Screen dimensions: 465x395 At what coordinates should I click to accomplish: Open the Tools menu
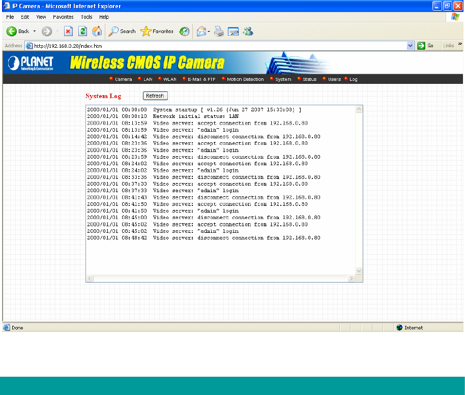tap(86, 17)
